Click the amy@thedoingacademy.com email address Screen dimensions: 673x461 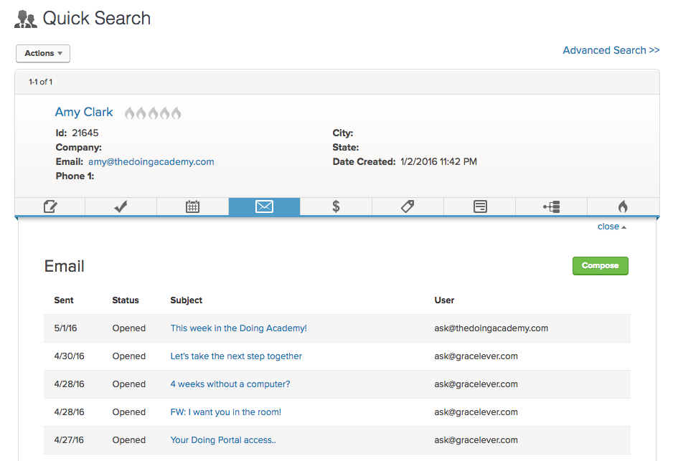[151, 161]
